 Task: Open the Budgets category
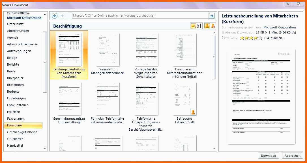(x=13, y=91)
